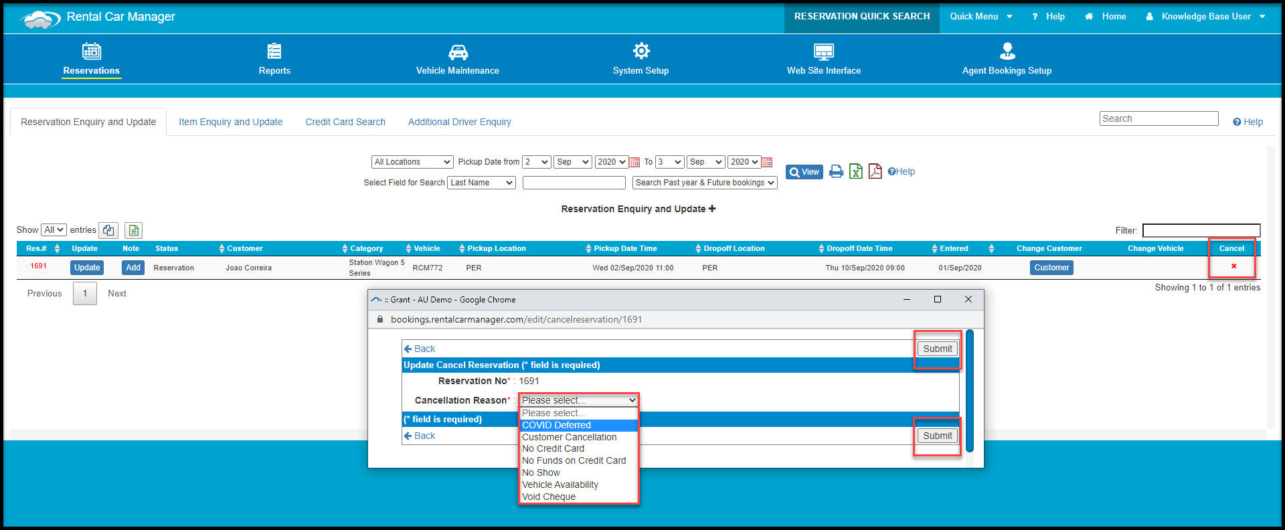Click top Back link in popup
This screenshot has width=1285, height=530.
pos(420,349)
